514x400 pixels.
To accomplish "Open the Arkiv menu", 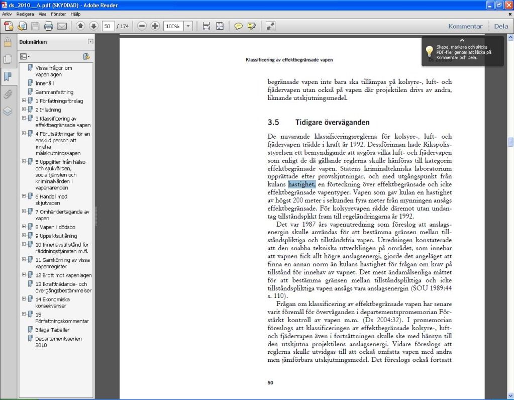I will 7,14.
